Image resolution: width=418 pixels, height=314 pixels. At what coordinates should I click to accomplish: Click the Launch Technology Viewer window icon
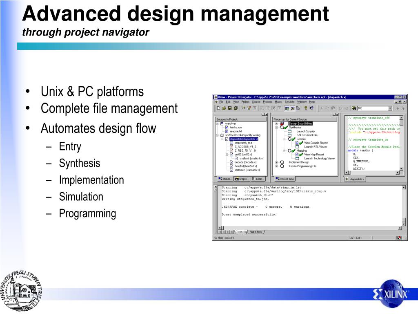pos(297,158)
